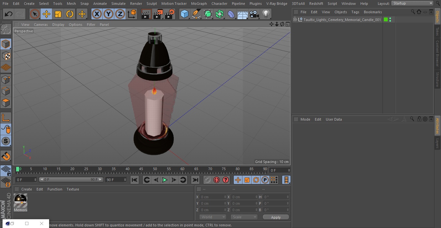
Task: Switch to Texture mode
Action: (x=6, y=56)
